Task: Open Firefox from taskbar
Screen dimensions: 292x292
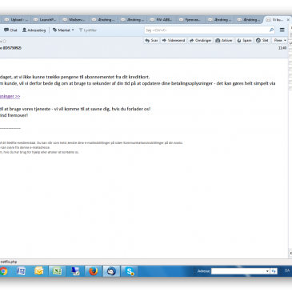Action: click(94, 271)
